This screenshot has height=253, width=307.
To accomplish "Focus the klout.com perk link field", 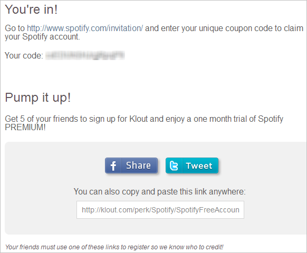I will point(160,210).
